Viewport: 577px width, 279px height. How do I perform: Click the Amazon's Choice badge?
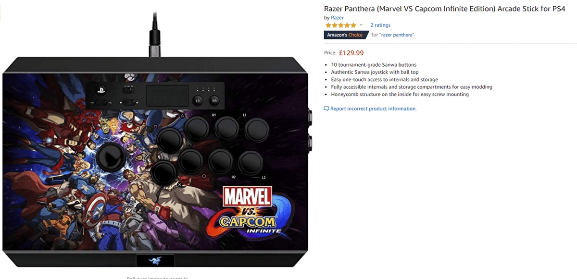click(x=345, y=35)
